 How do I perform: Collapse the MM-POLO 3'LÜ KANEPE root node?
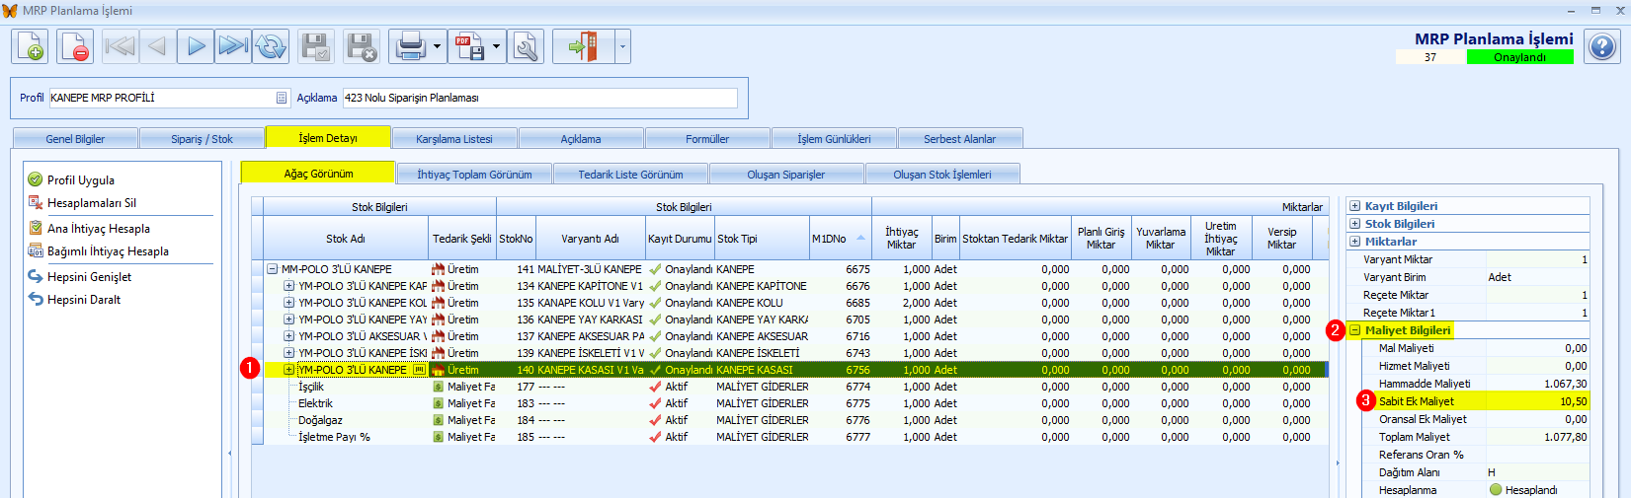[272, 269]
